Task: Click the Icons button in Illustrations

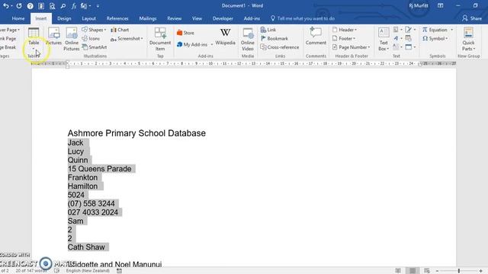Action: (x=91, y=39)
